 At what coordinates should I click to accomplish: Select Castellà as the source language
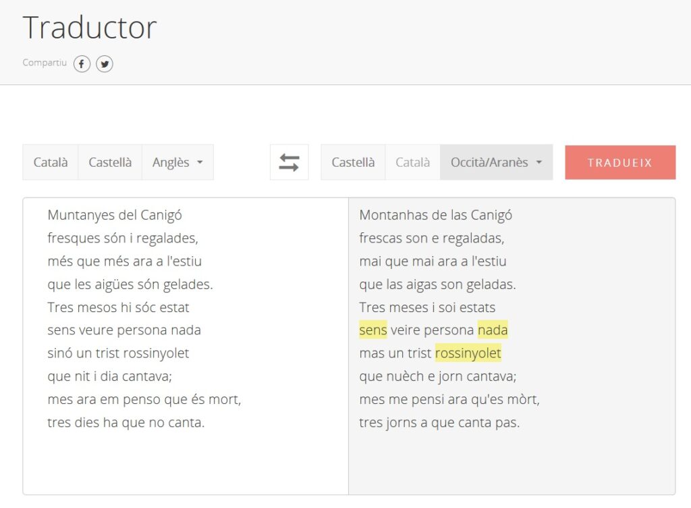coord(110,162)
